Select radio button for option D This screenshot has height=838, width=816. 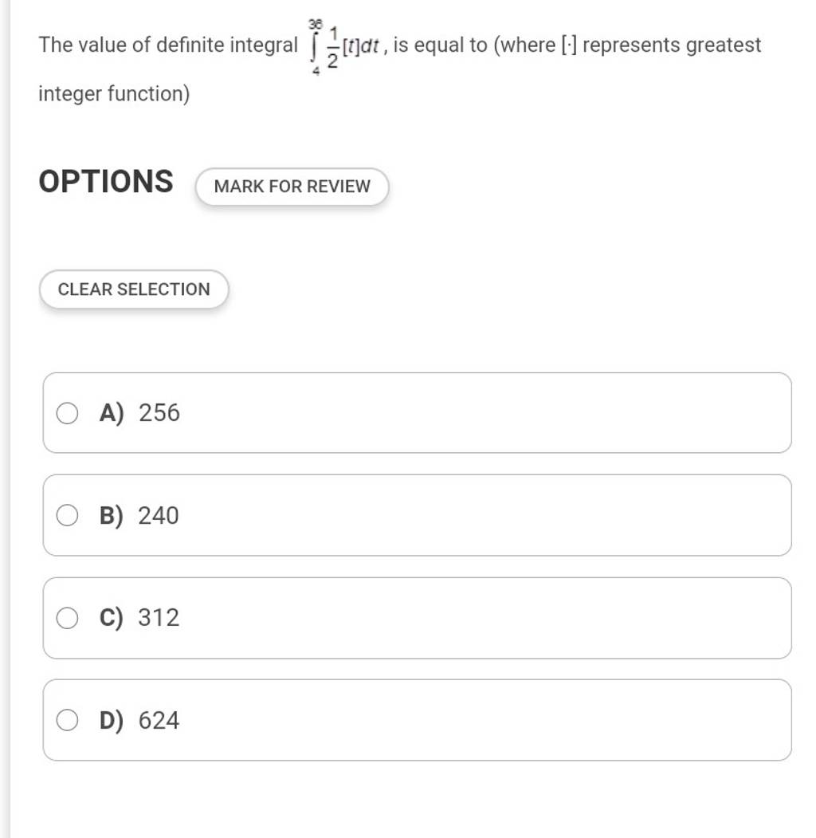tap(67, 720)
